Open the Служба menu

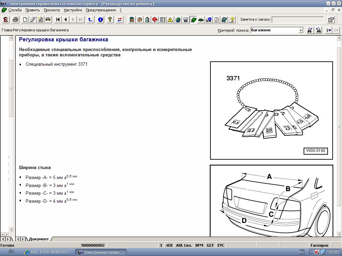[x=15, y=10]
